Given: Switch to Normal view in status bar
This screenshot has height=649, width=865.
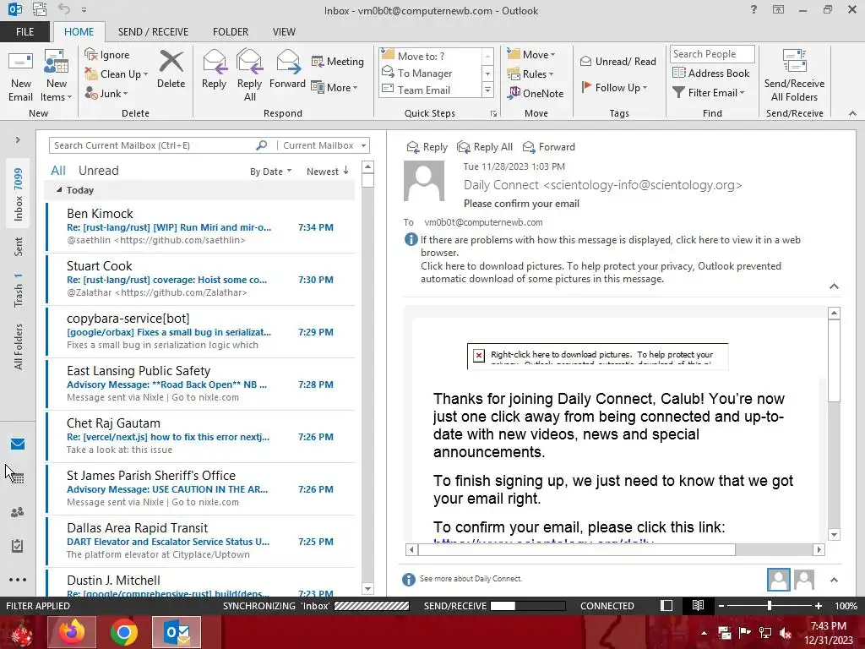Looking at the screenshot, I should pyautogui.click(x=666, y=605).
